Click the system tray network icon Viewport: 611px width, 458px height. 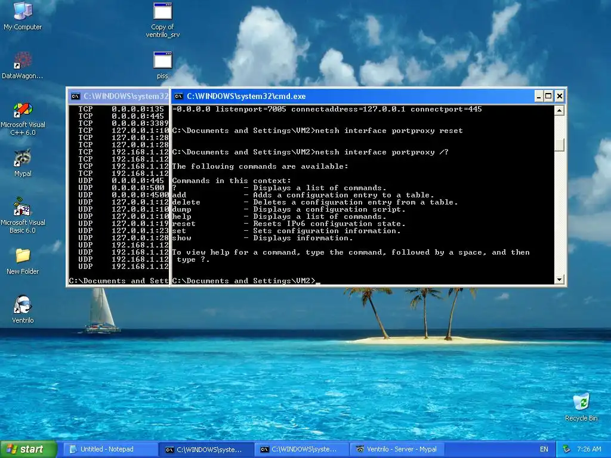point(567,449)
